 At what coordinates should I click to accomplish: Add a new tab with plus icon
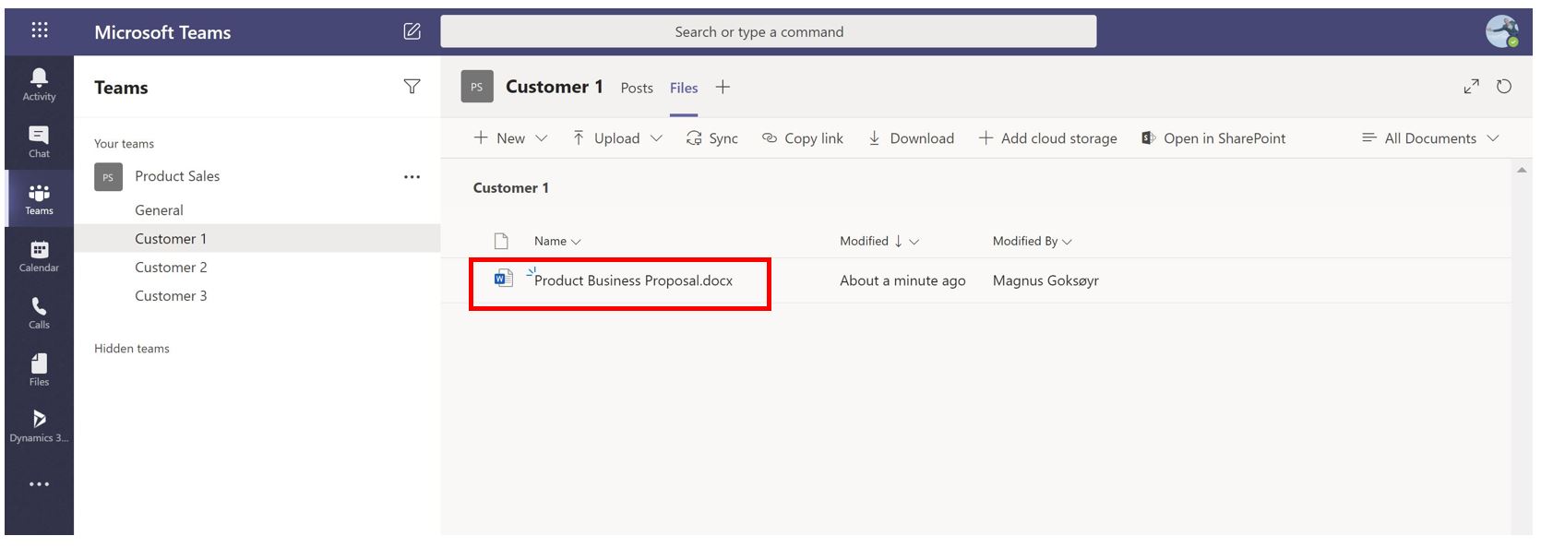[723, 87]
